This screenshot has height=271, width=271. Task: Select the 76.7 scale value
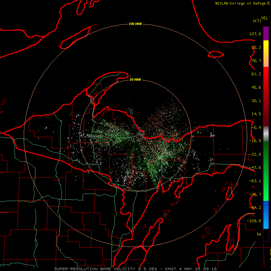(256, 61)
